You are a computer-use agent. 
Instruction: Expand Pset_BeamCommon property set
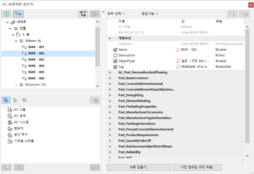110,78
